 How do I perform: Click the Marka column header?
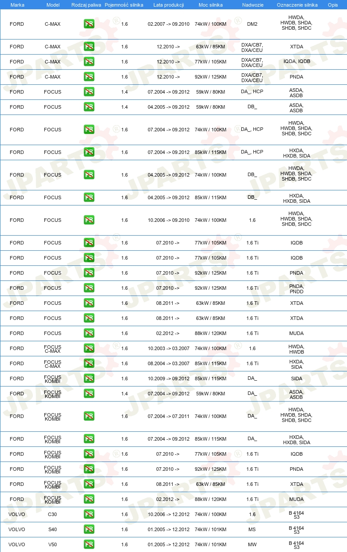coord(17,4)
